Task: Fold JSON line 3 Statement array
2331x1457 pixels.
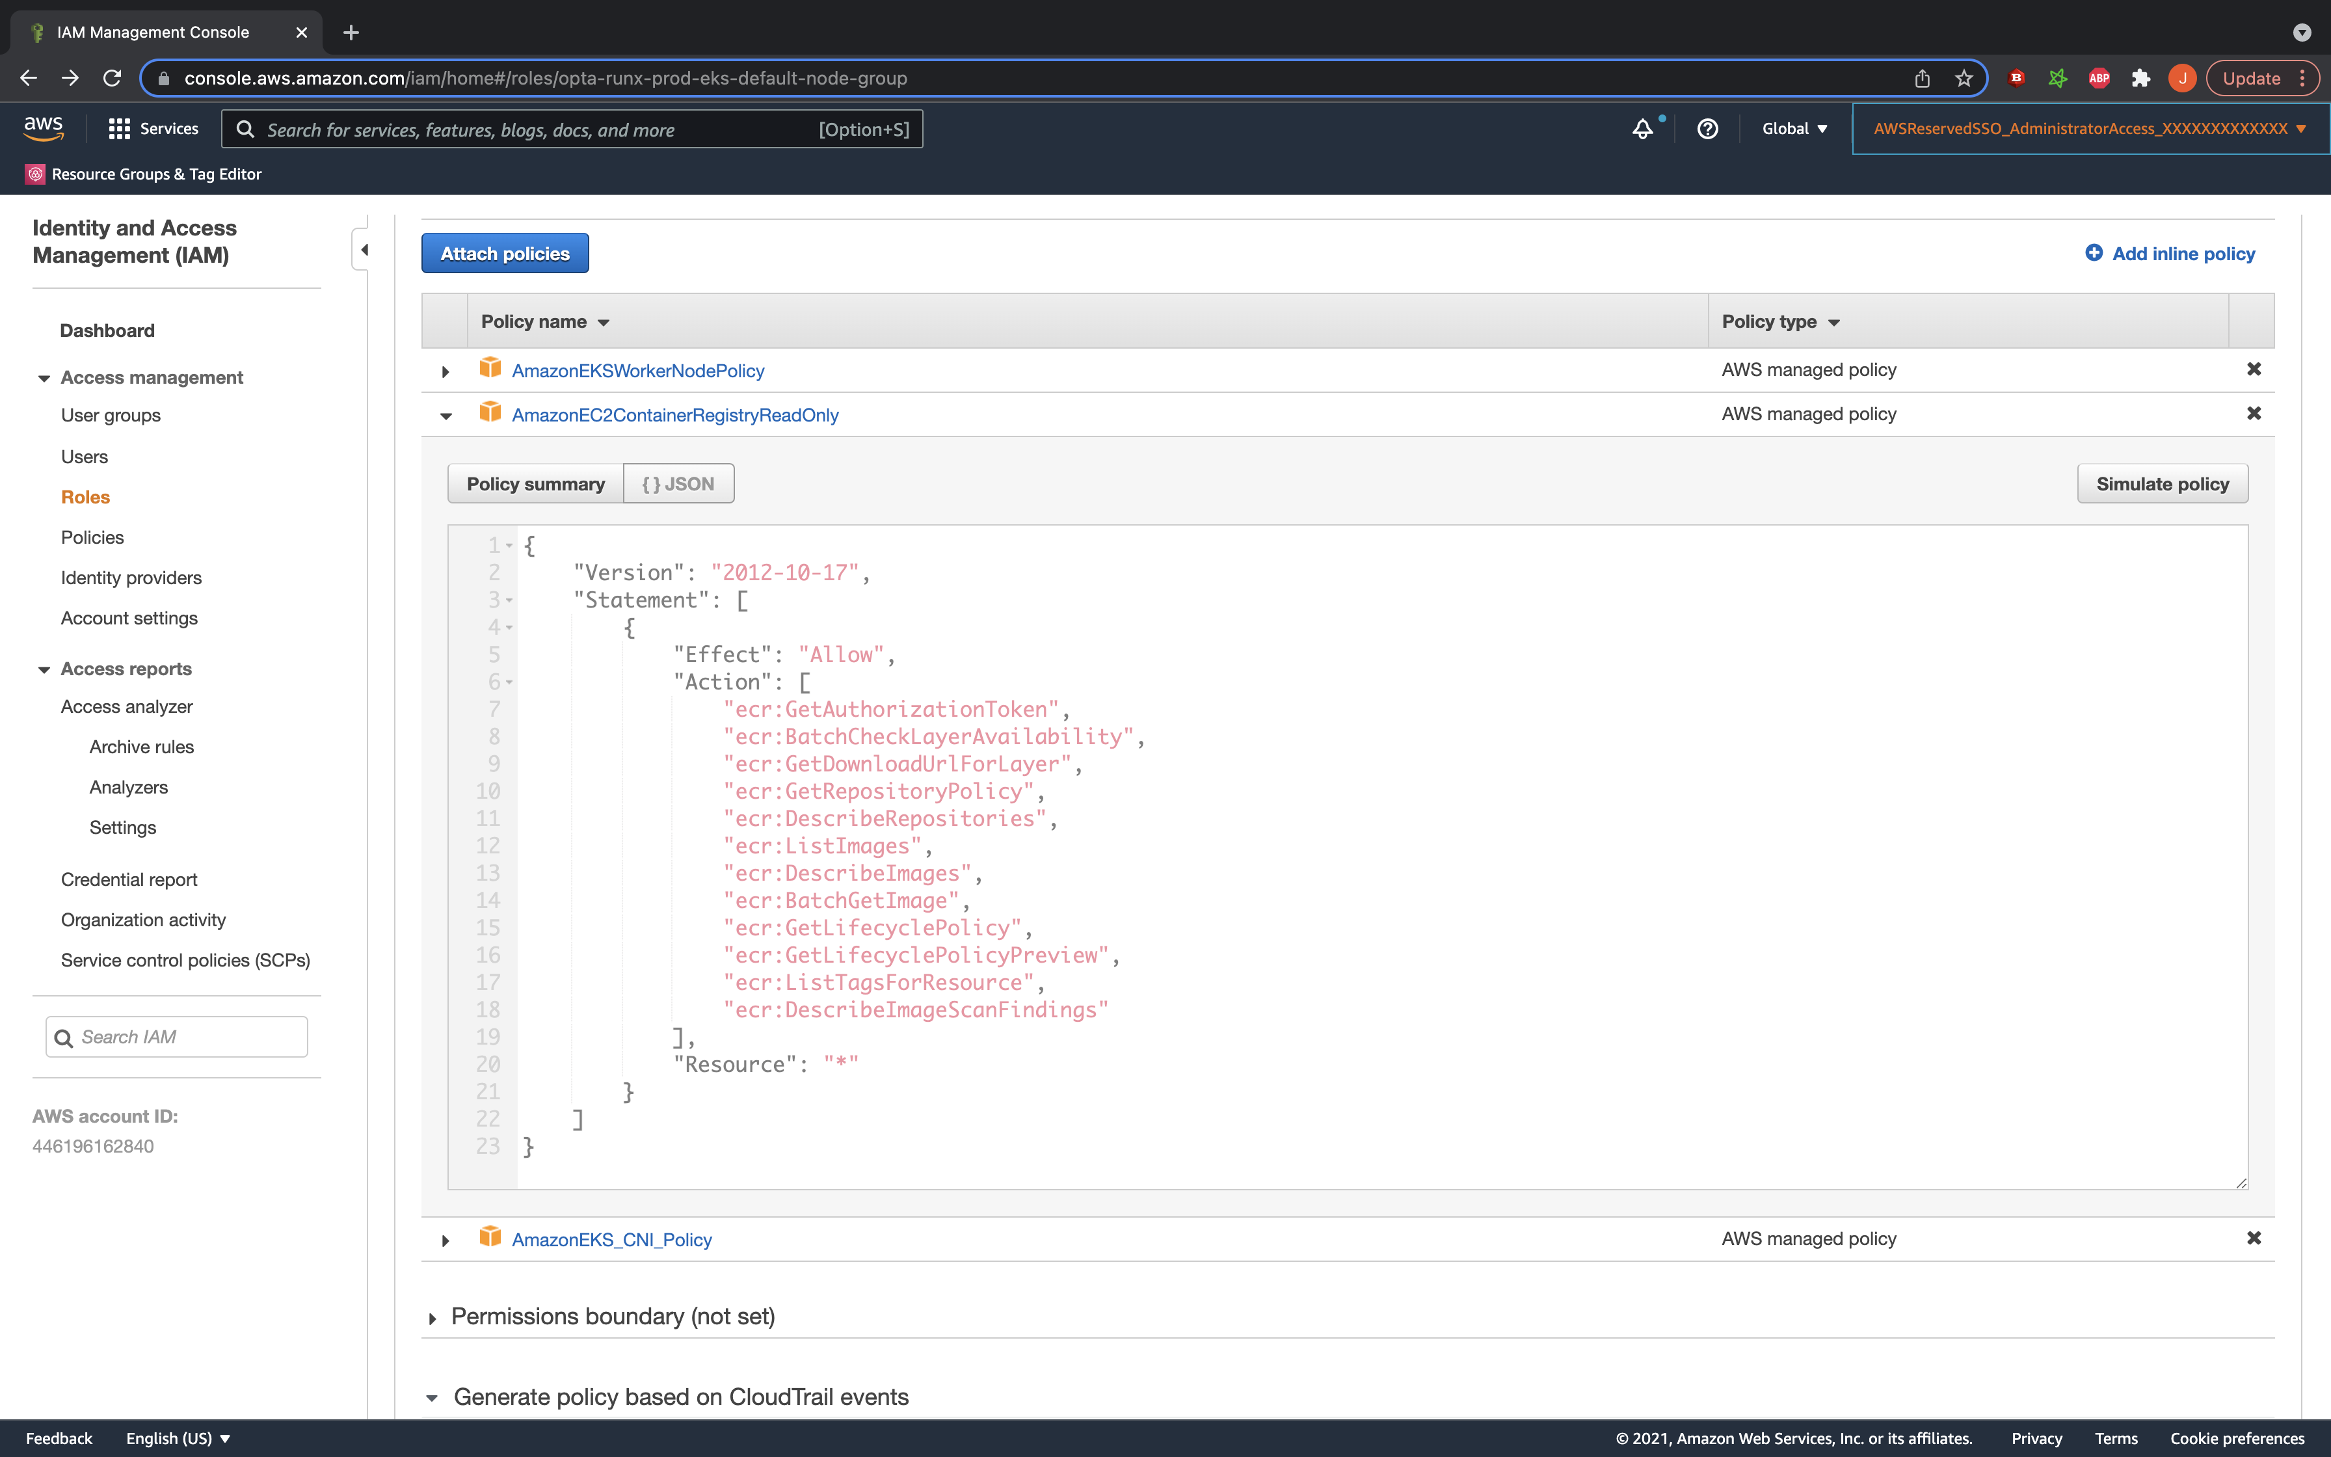Action: click(x=509, y=600)
